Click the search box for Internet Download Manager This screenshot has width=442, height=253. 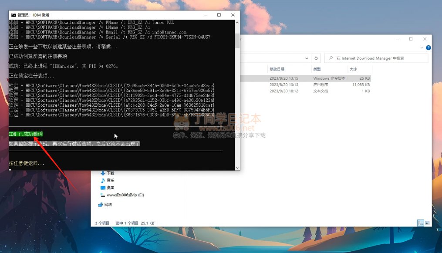[379, 58]
